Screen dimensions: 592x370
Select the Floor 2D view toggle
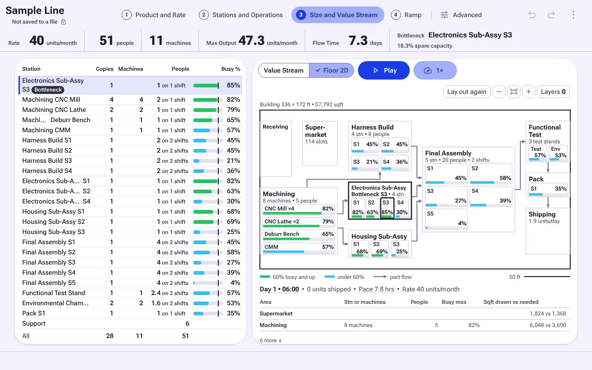click(x=331, y=70)
